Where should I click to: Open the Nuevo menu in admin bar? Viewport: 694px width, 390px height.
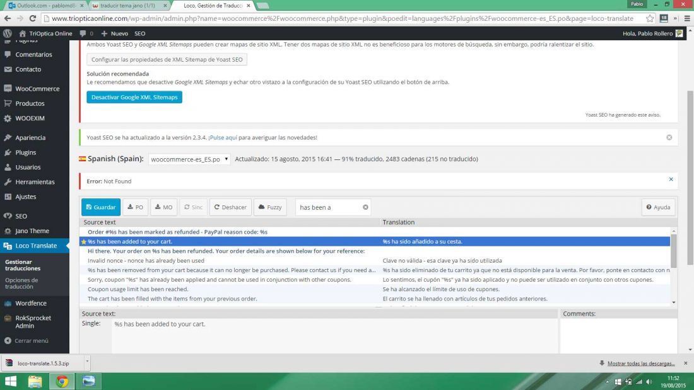[x=115, y=33]
